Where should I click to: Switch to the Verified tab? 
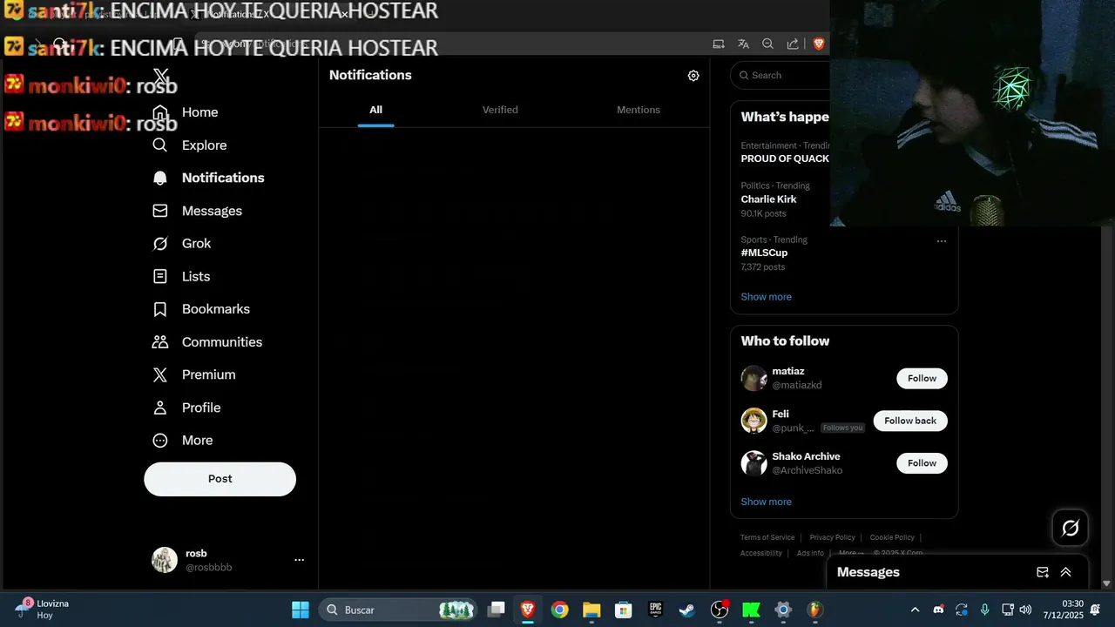[500, 110]
